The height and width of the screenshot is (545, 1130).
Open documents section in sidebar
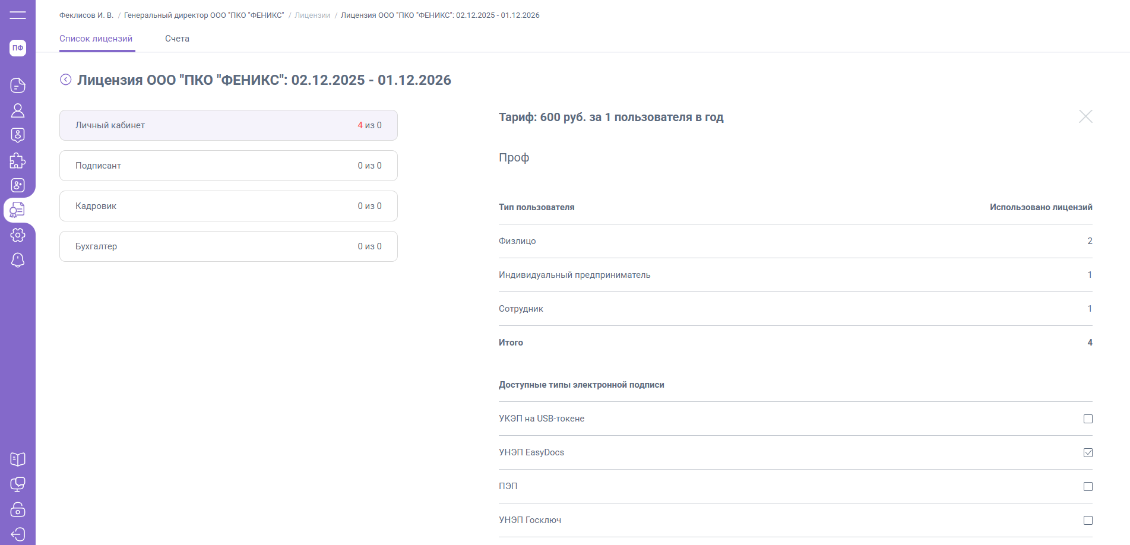coord(18,85)
